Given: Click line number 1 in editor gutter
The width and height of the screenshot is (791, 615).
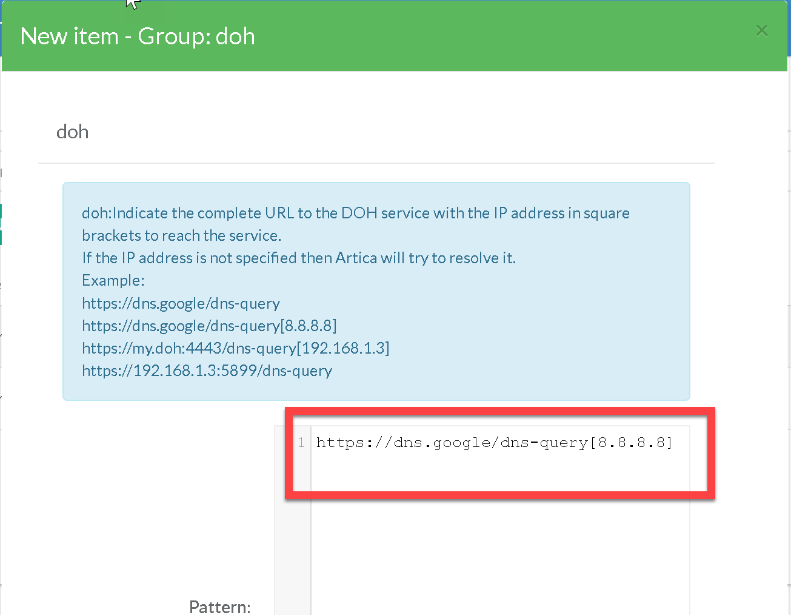Looking at the screenshot, I should click(x=301, y=443).
